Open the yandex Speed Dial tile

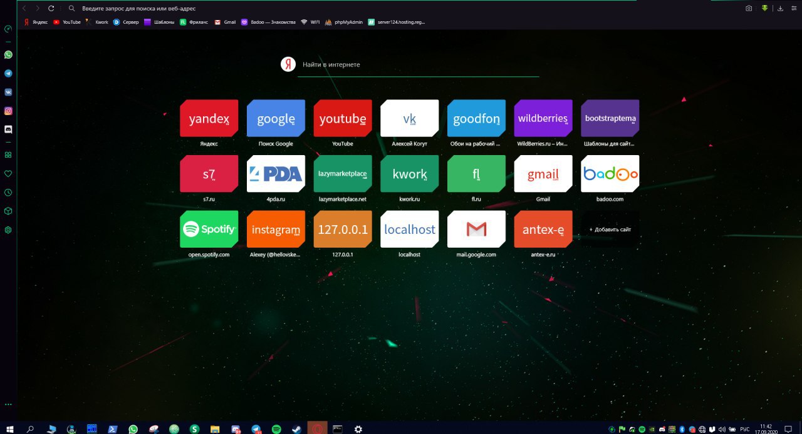(x=209, y=118)
